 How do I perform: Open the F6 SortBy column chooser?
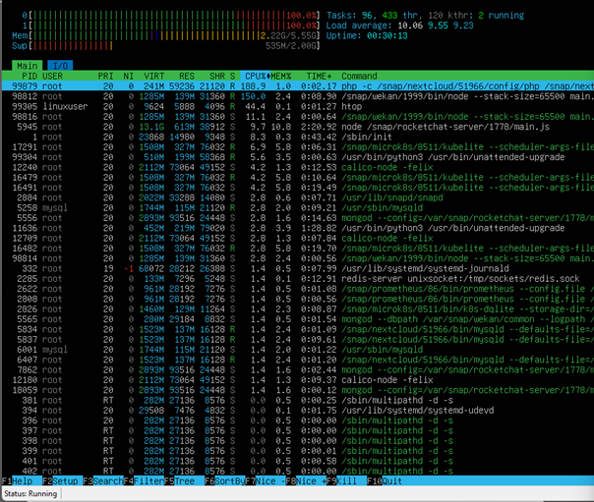click(x=228, y=481)
